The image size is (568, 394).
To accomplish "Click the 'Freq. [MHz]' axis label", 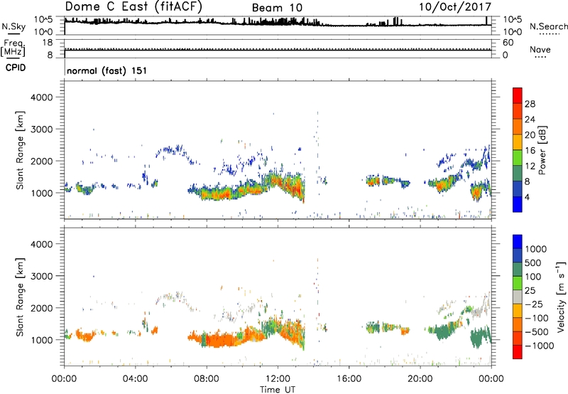I will point(13,48).
